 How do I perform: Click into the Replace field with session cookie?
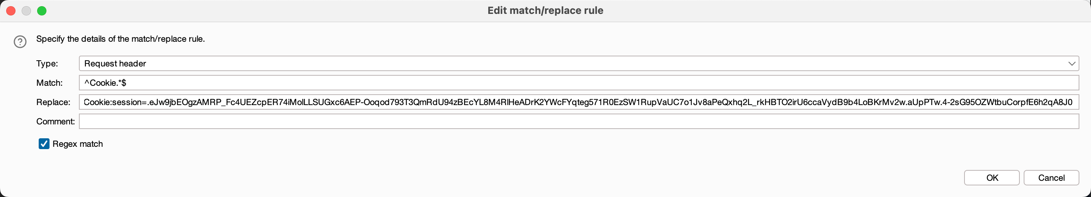pyautogui.click(x=578, y=102)
